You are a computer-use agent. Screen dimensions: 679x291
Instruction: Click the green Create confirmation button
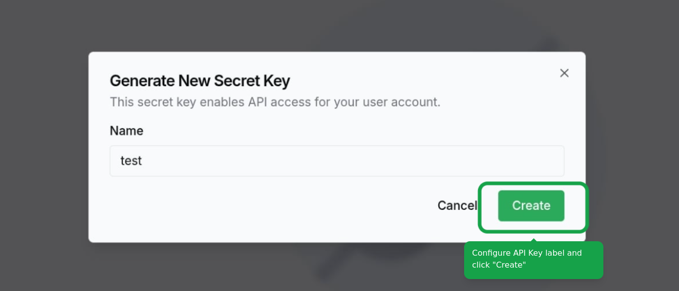point(531,205)
